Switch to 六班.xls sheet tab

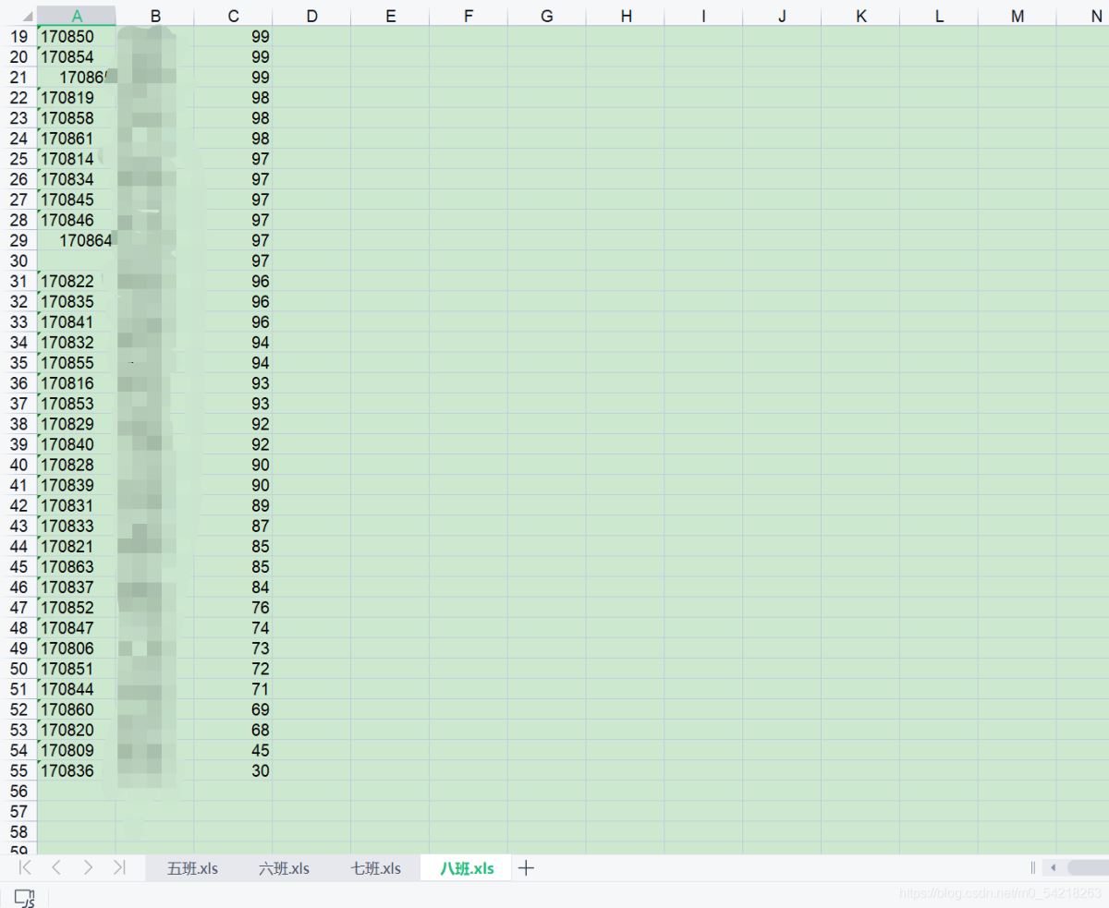click(x=284, y=868)
